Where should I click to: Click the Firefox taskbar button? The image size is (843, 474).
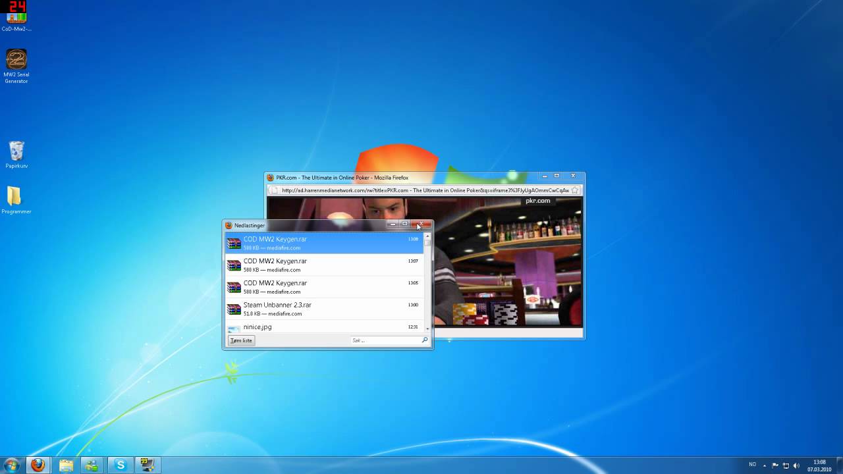(x=38, y=465)
